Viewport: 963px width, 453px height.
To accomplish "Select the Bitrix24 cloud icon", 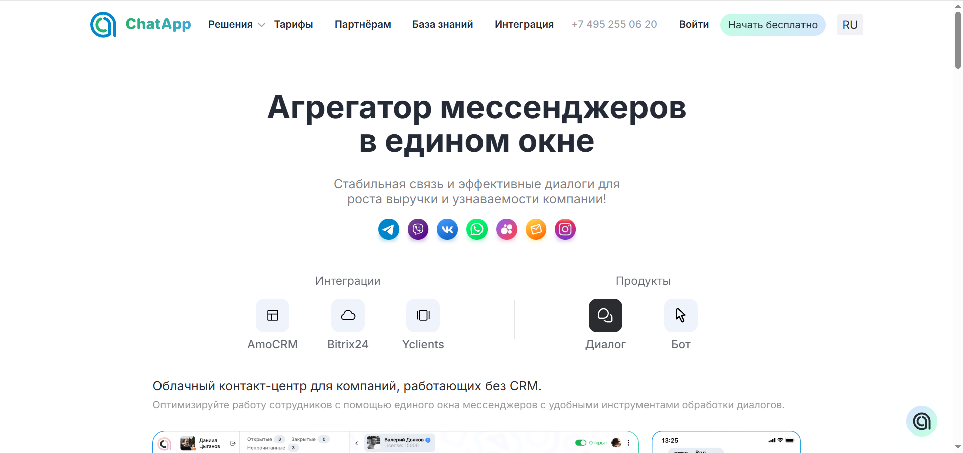I will tap(348, 315).
